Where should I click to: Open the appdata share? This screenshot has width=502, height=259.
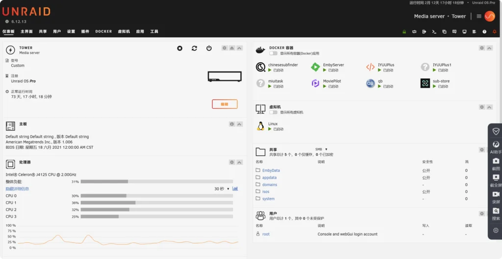269,177
